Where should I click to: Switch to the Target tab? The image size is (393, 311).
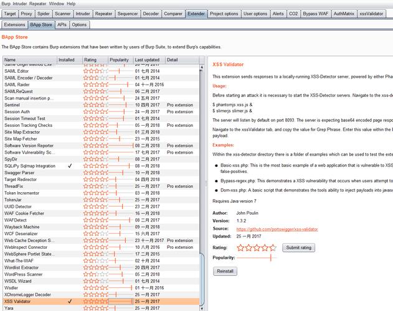10,14
